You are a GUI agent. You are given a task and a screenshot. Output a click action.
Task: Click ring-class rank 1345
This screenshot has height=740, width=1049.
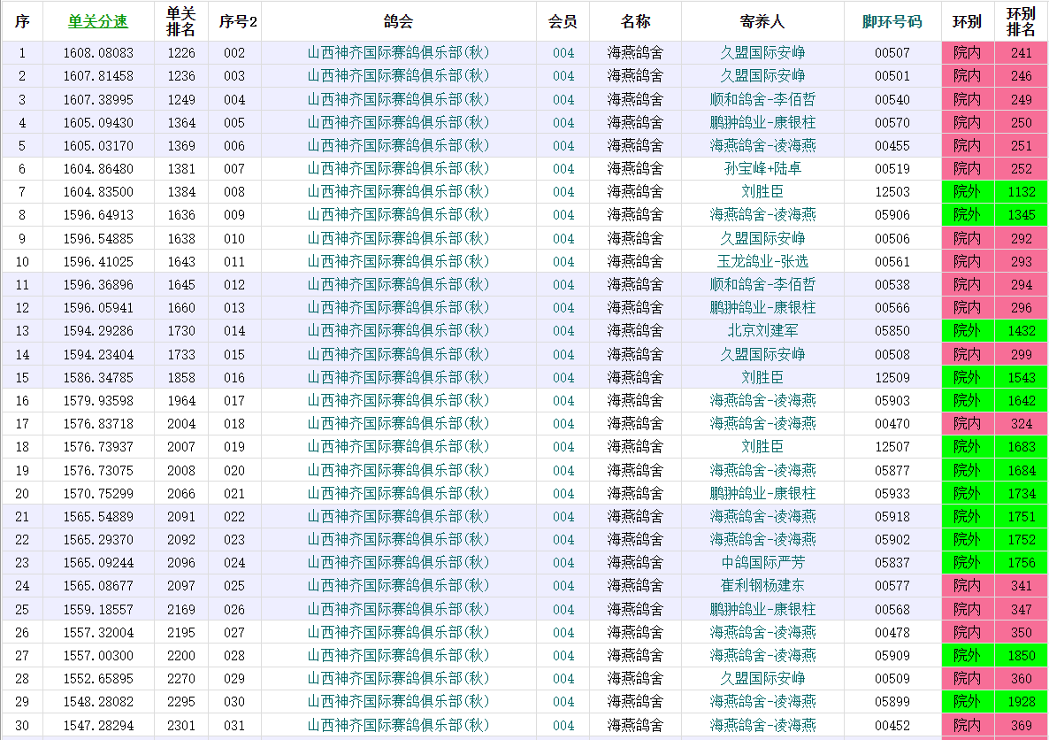(x=1021, y=215)
